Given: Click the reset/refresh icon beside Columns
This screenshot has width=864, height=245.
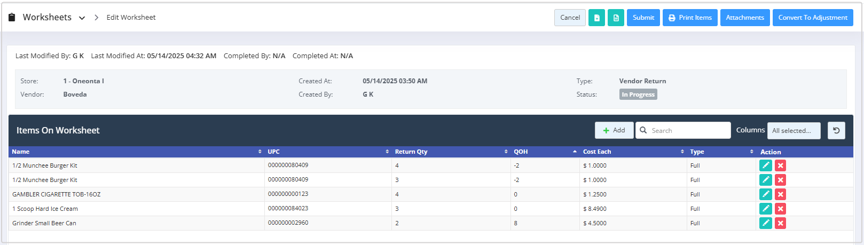Looking at the screenshot, I should (x=836, y=130).
